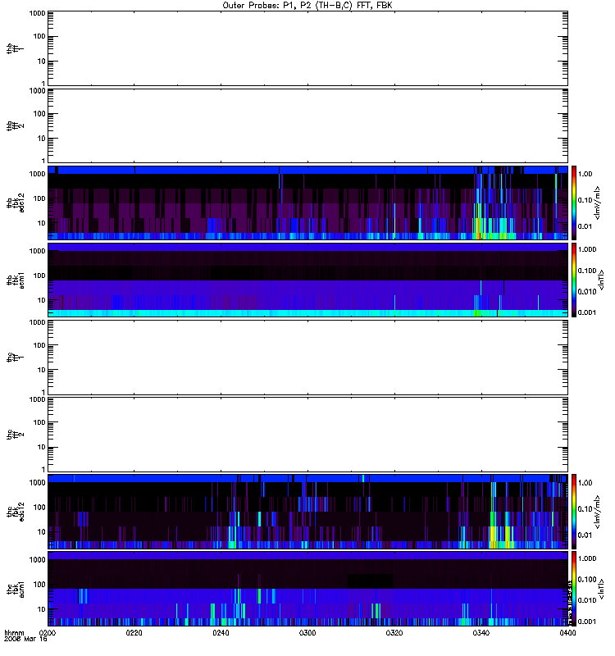
Task: Click the '1000' y-axis tick of 'thb fff 1' panel
Action: (x=37, y=13)
